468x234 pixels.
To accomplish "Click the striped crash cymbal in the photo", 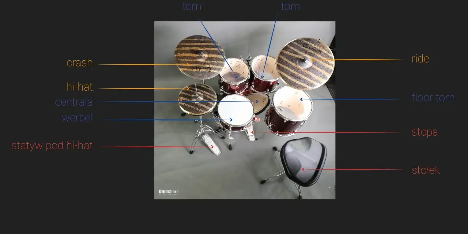I will [200, 57].
